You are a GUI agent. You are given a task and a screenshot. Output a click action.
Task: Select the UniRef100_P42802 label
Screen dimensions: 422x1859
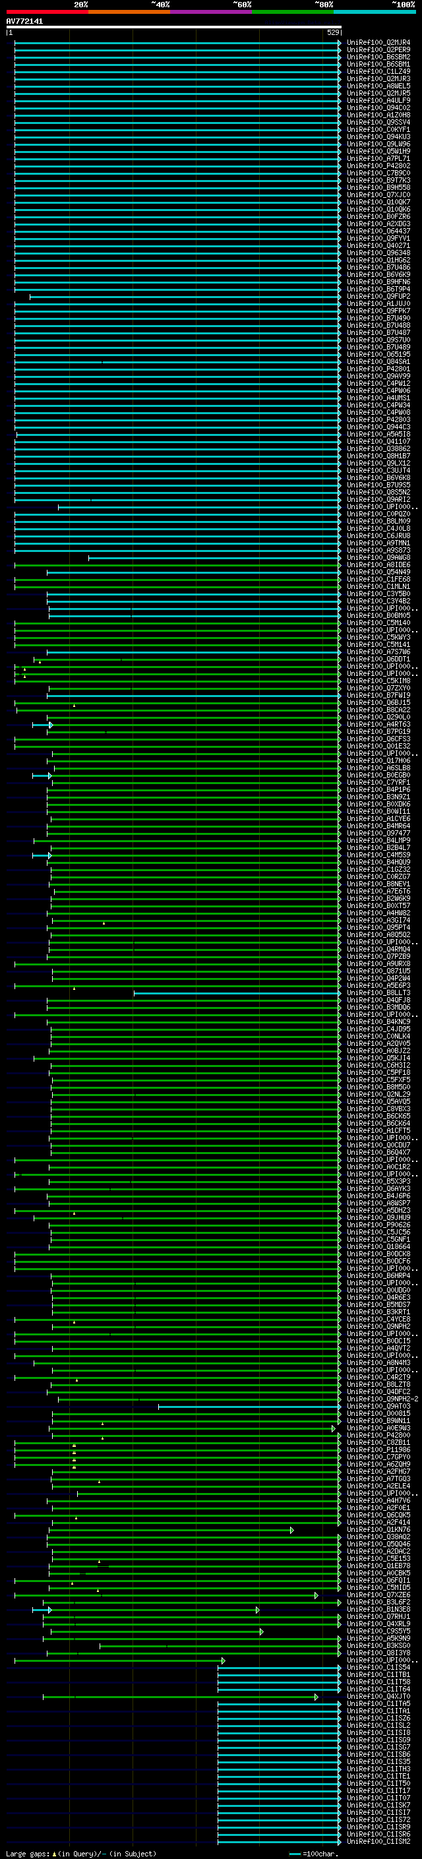point(378,166)
